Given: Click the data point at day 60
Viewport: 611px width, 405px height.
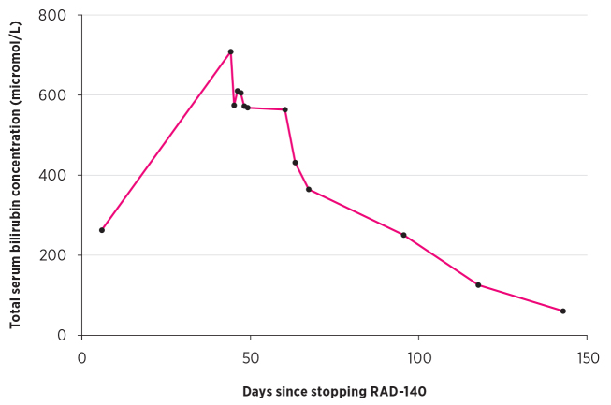Looking at the screenshot, I should pos(284,109).
